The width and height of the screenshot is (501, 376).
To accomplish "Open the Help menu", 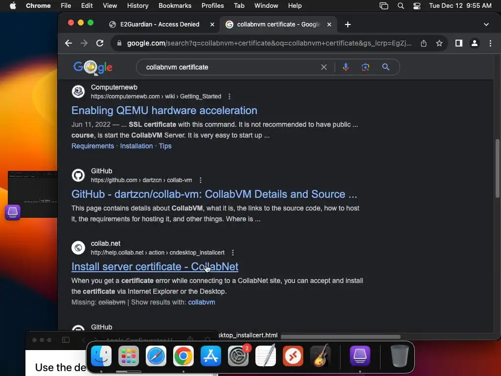I will 295,6.
